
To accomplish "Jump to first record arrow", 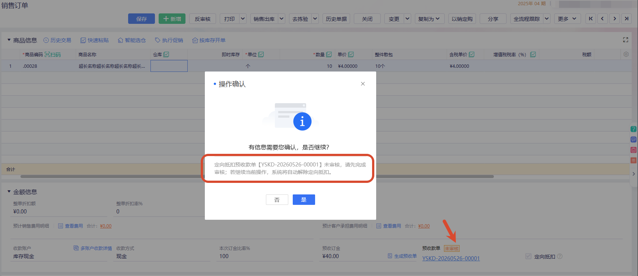I will 591,19.
